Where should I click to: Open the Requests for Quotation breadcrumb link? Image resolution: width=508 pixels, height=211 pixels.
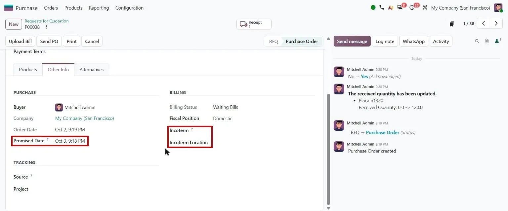coord(47,21)
